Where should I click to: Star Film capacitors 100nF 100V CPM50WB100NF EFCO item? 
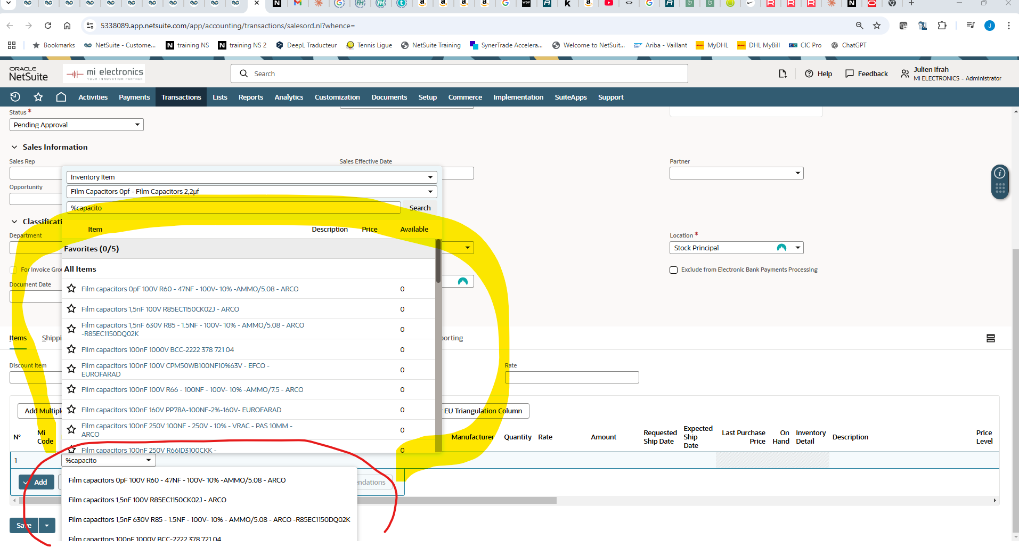[71, 369]
